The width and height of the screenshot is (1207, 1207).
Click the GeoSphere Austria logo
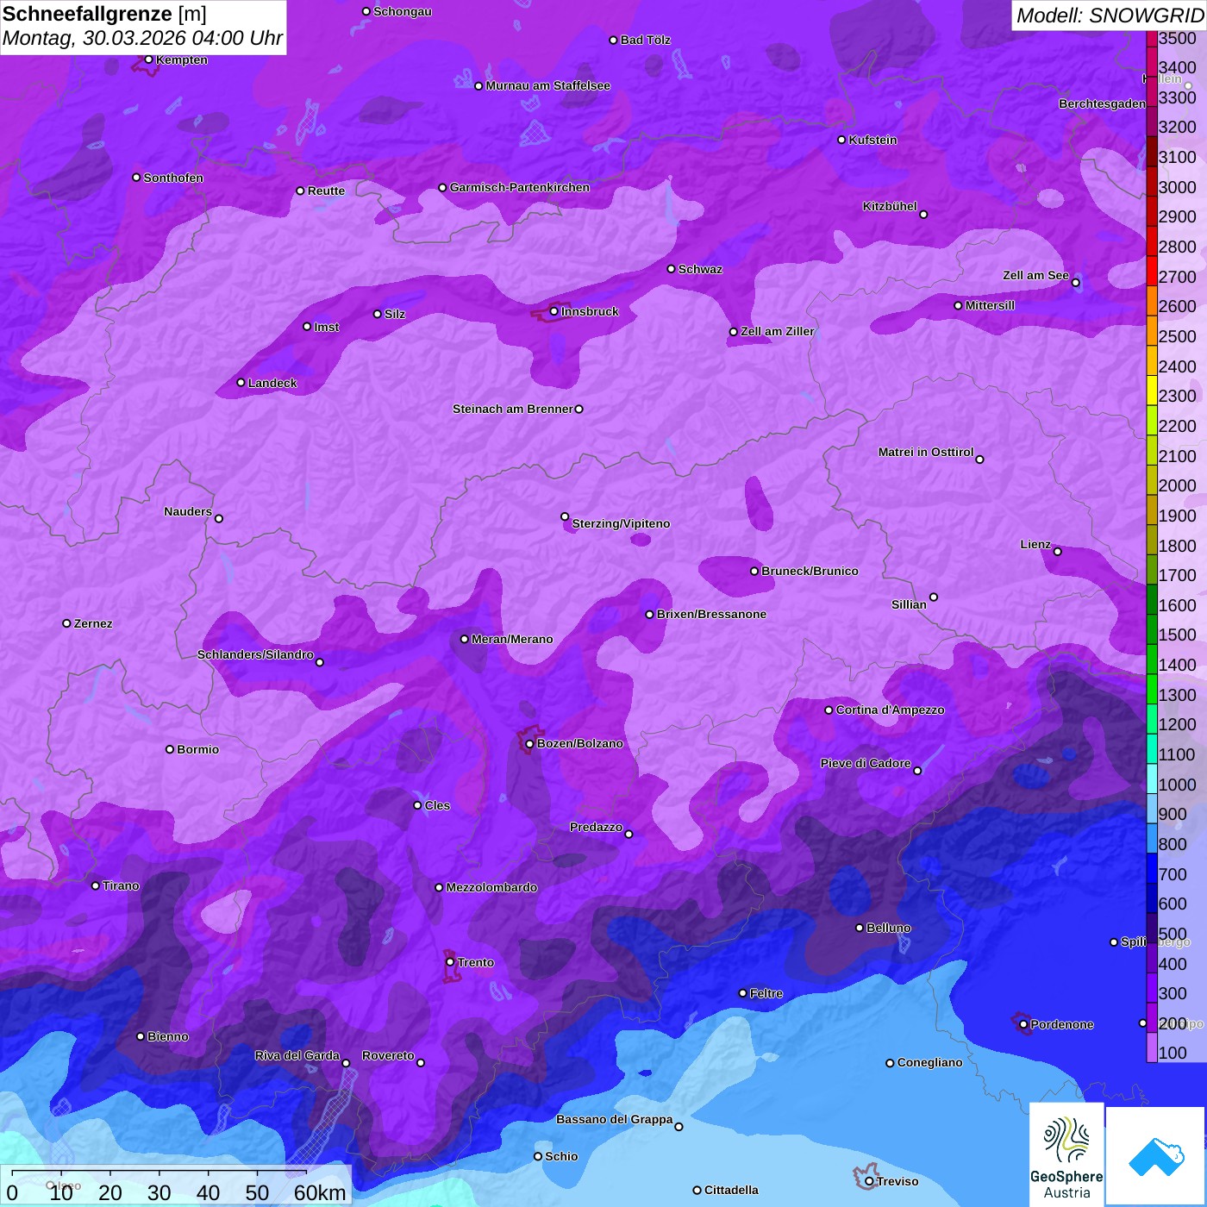tap(1066, 1154)
